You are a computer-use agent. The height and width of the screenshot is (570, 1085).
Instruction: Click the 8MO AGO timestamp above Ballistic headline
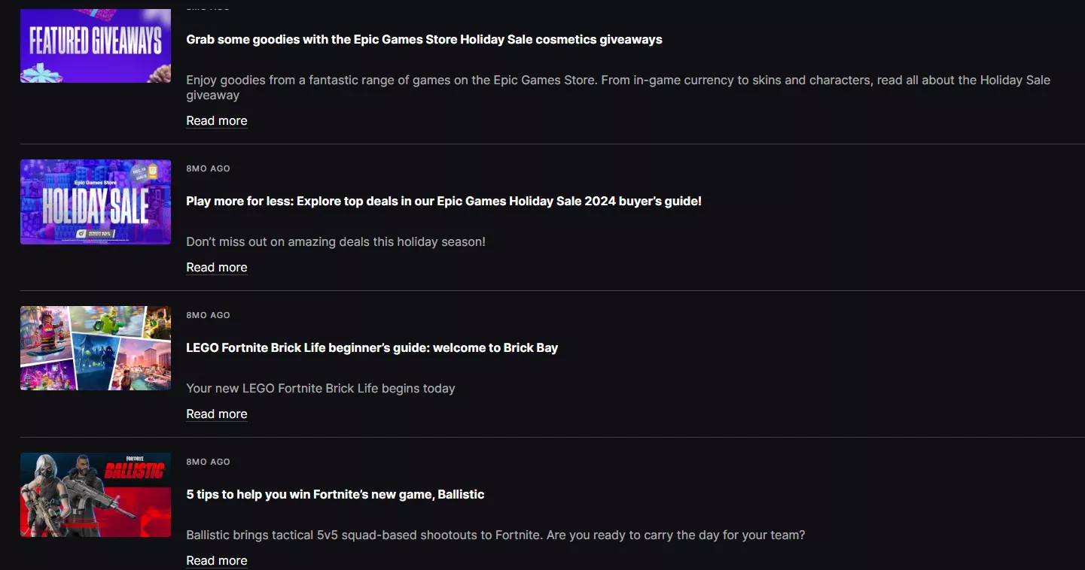click(208, 462)
